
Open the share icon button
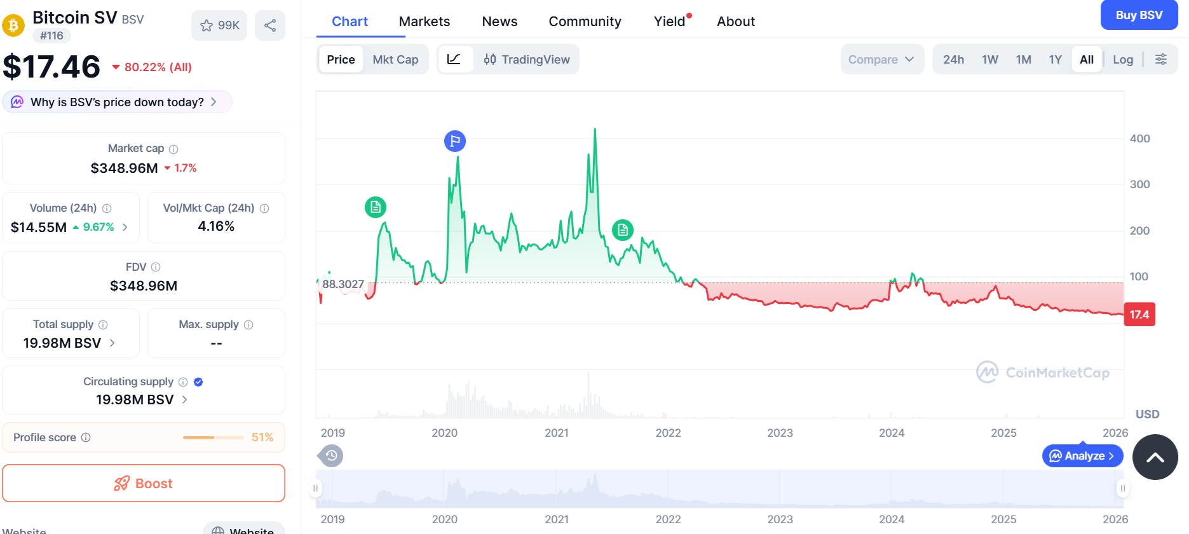[x=270, y=25]
